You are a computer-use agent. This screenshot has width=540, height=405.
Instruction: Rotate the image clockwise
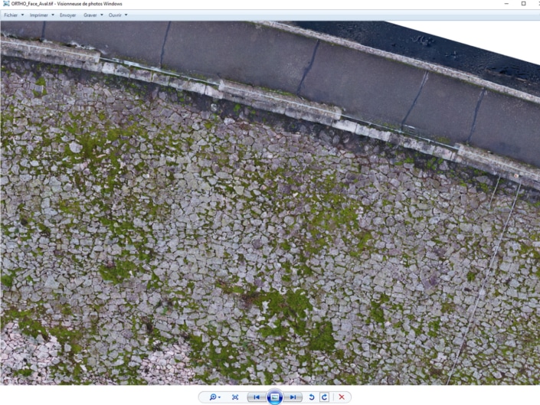[325, 397]
